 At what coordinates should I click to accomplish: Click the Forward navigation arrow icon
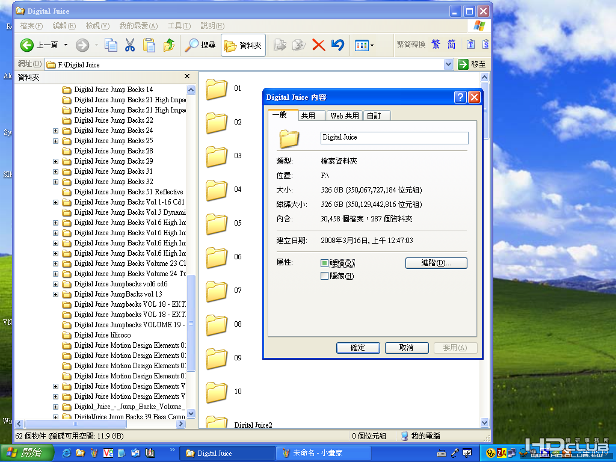coord(82,45)
